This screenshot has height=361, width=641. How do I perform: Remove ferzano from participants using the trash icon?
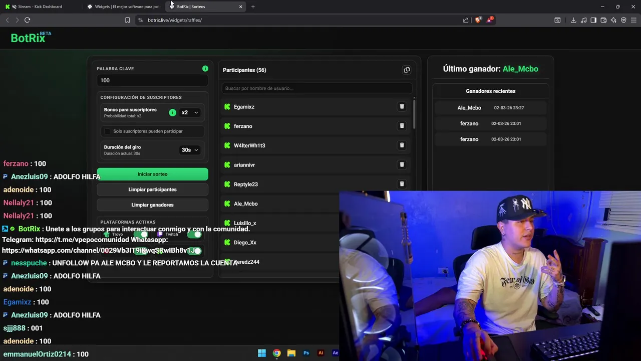pyautogui.click(x=402, y=126)
